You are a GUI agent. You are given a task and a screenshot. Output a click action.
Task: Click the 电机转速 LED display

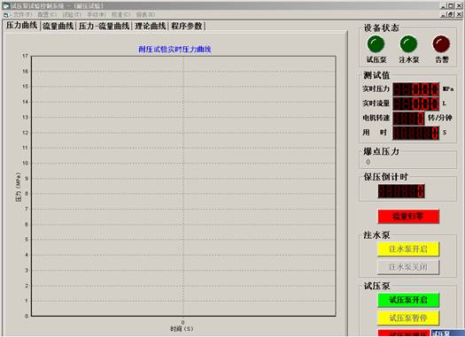[x=408, y=118]
